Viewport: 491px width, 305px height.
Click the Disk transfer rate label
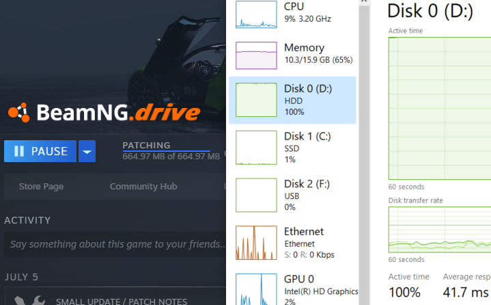[x=415, y=200]
